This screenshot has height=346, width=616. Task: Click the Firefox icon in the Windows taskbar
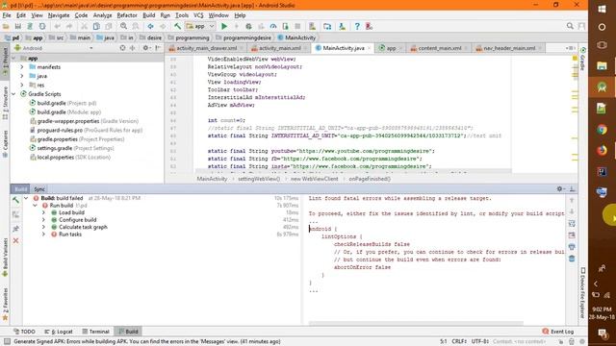point(602,150)
